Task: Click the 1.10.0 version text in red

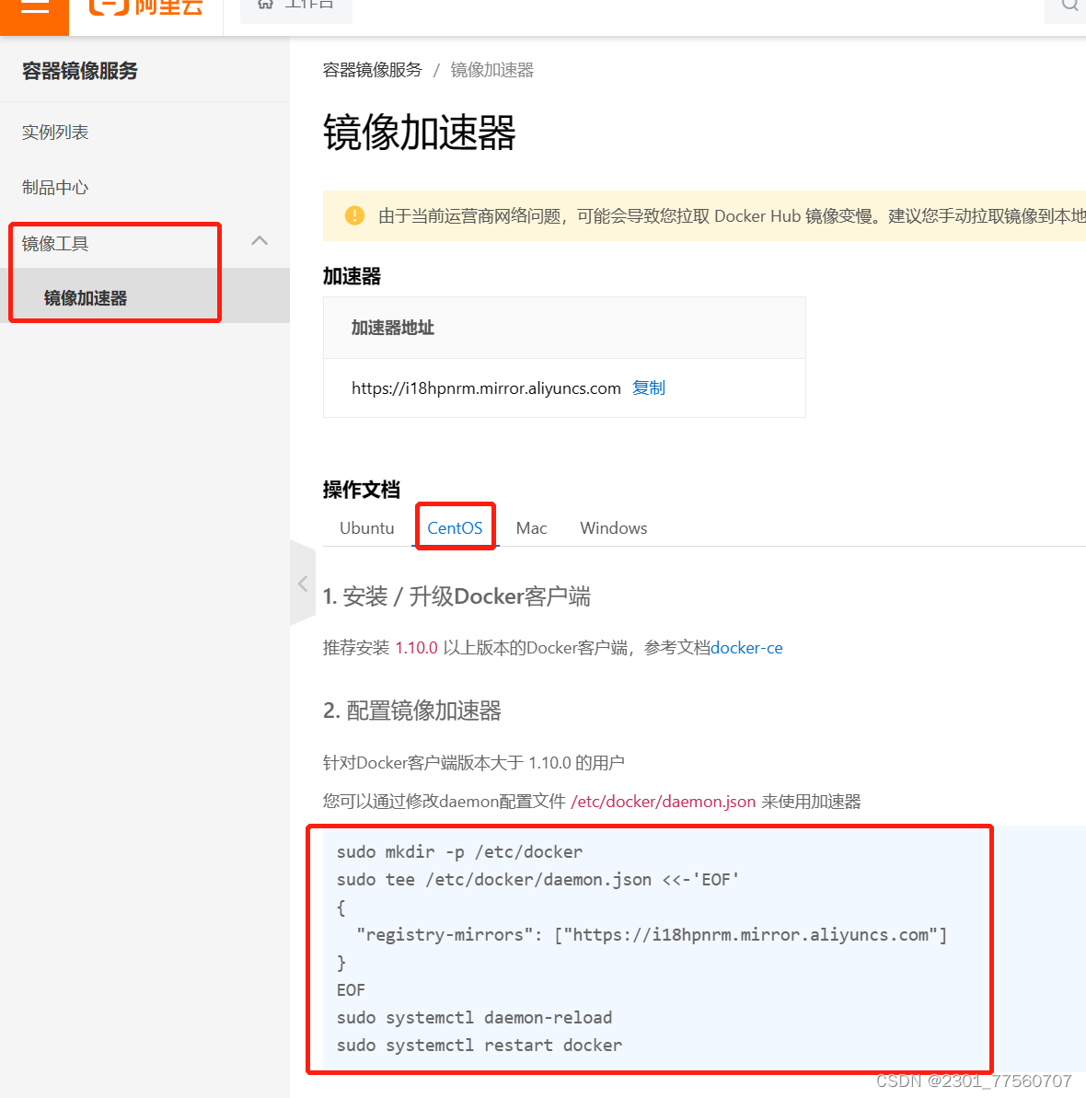Action: point(417,648)
